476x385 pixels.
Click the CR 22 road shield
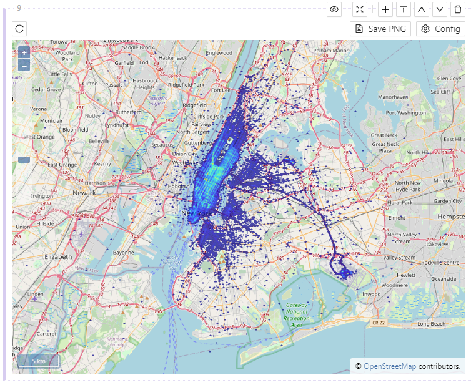pyautogui.click(x=379, y=323)
